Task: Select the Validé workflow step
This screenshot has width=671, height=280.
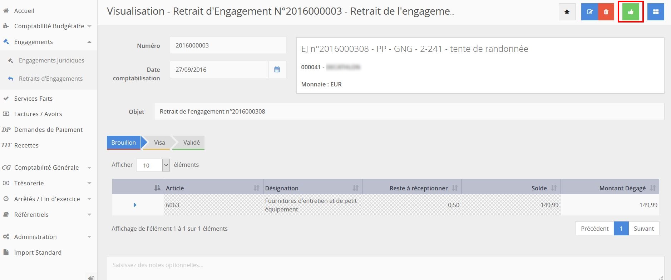Action: coord(191,142)
